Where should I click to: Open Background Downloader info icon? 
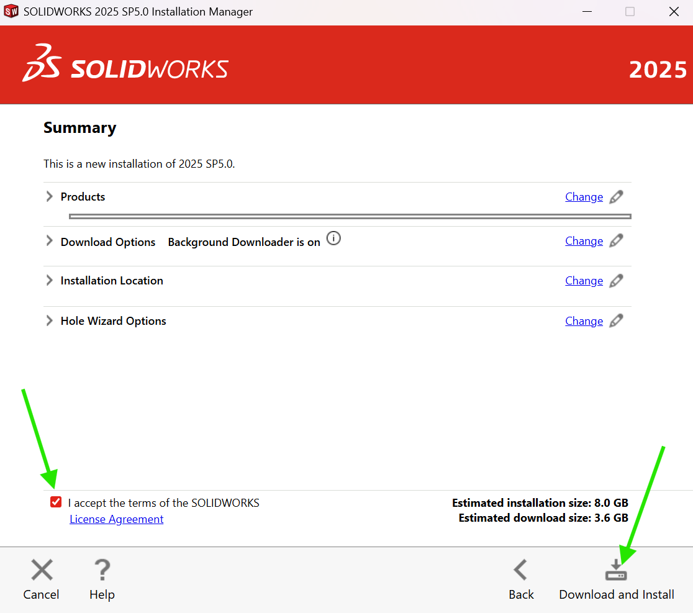click(x=333, y=238)
